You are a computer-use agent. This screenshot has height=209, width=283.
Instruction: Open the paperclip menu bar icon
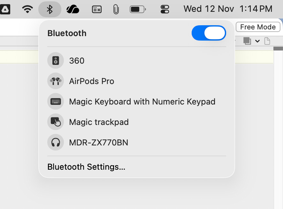tap(116, 9)
